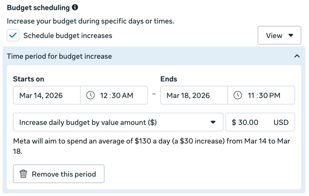
Task: Click the trash can icon
Action: click(23, 174)
